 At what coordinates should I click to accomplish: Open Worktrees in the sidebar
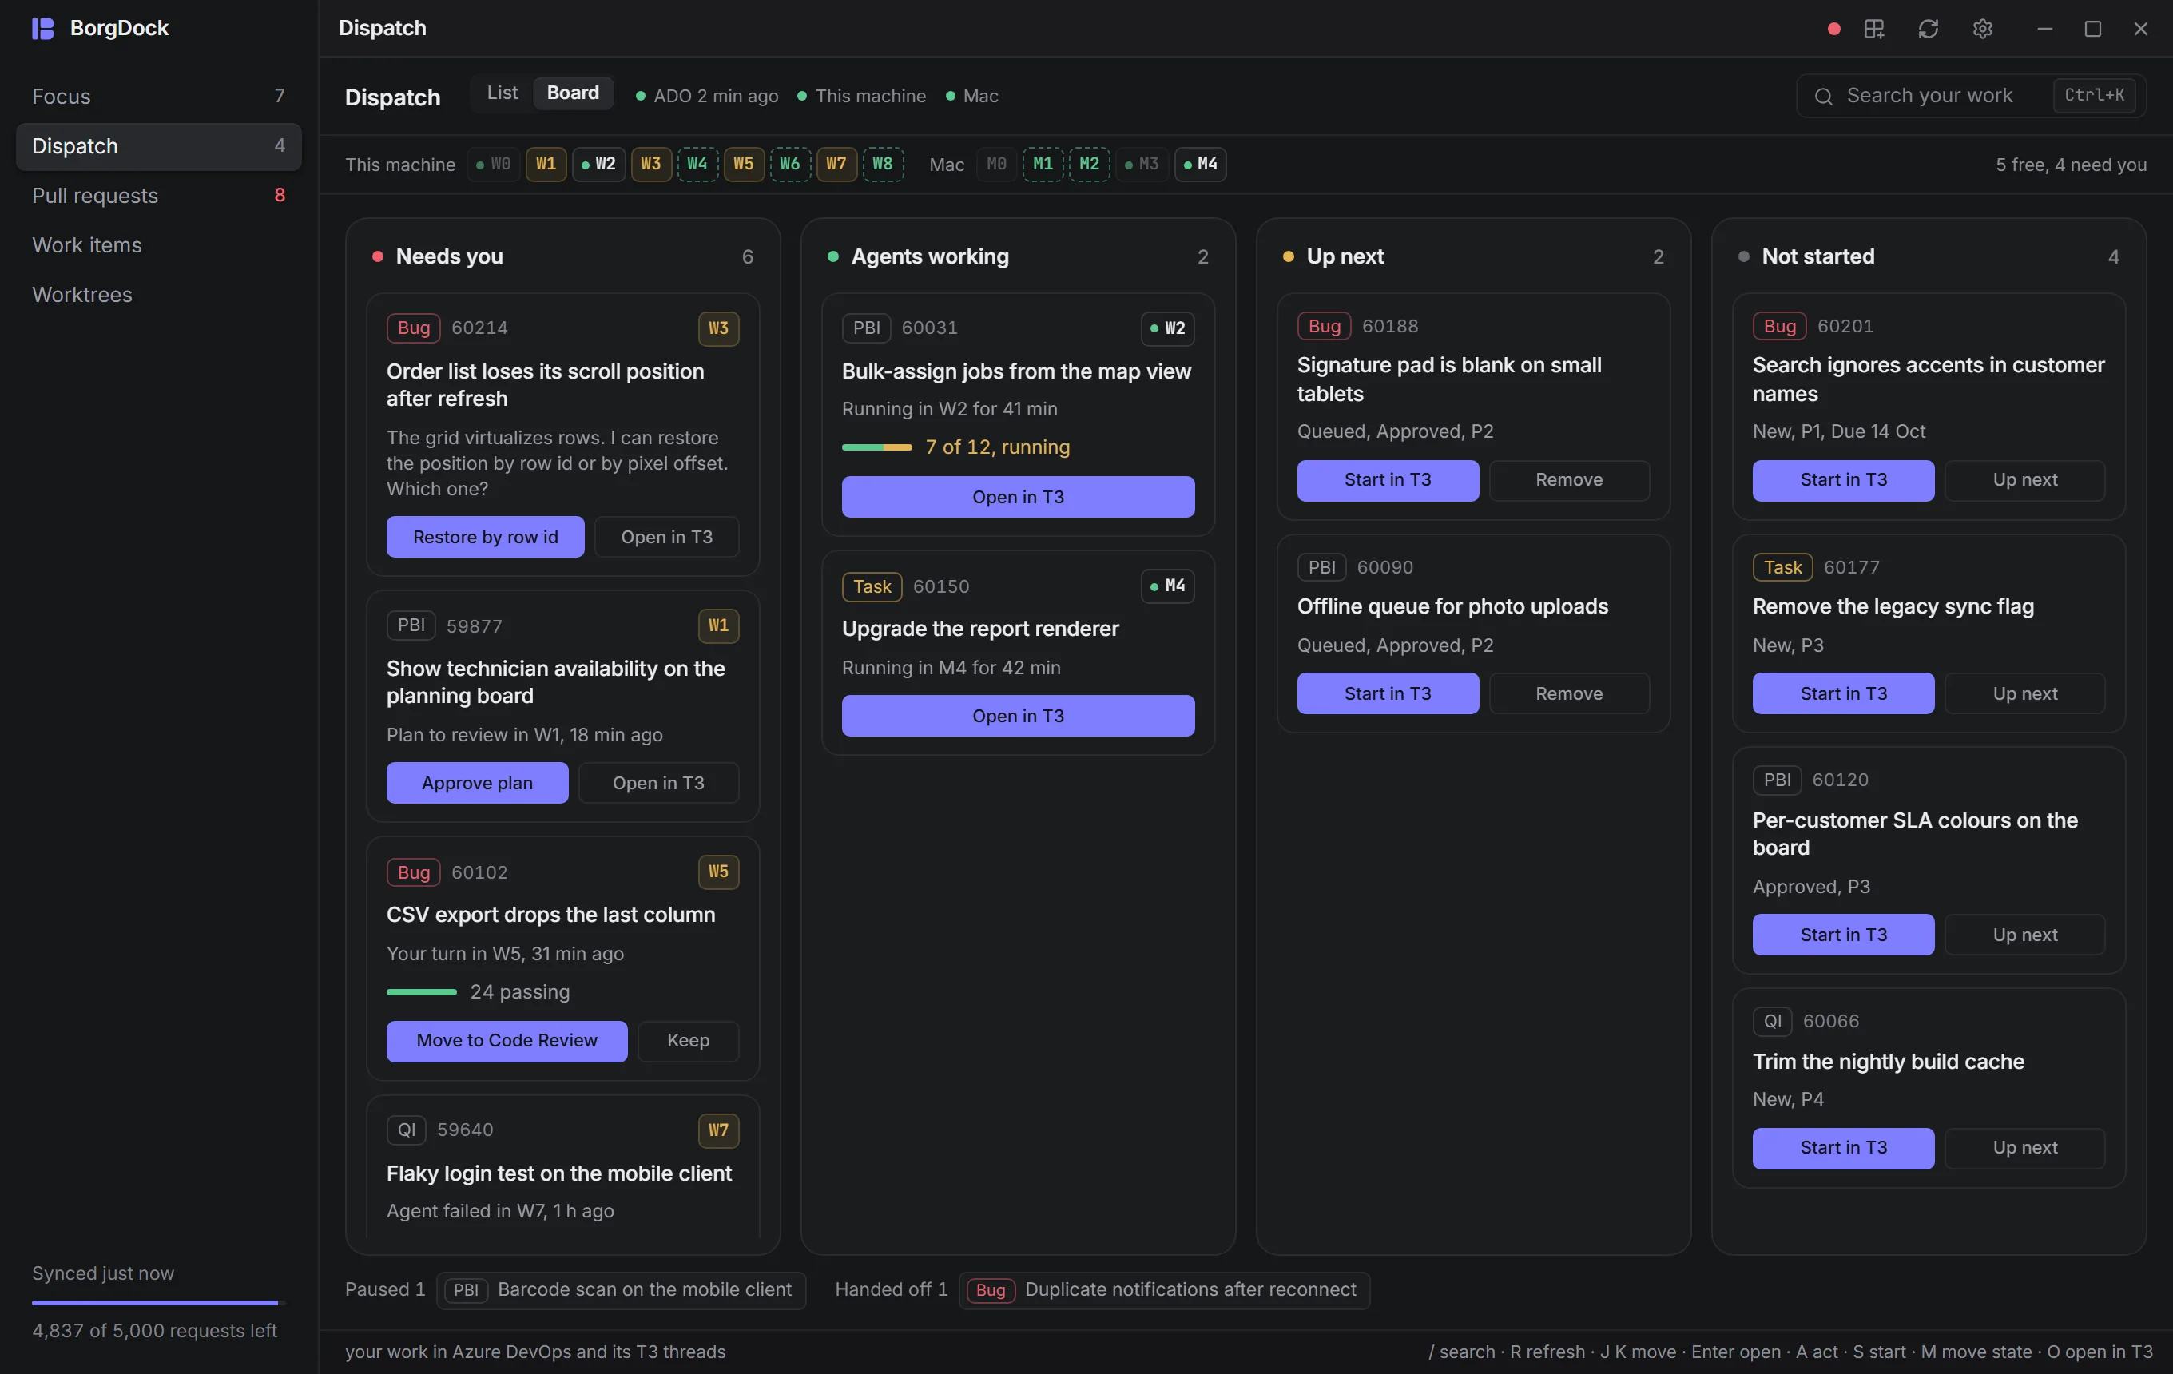click(158, 295)
